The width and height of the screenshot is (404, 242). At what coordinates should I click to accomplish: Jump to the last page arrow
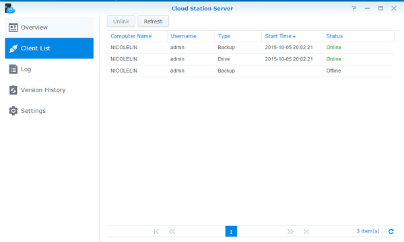tap(306, 231)
